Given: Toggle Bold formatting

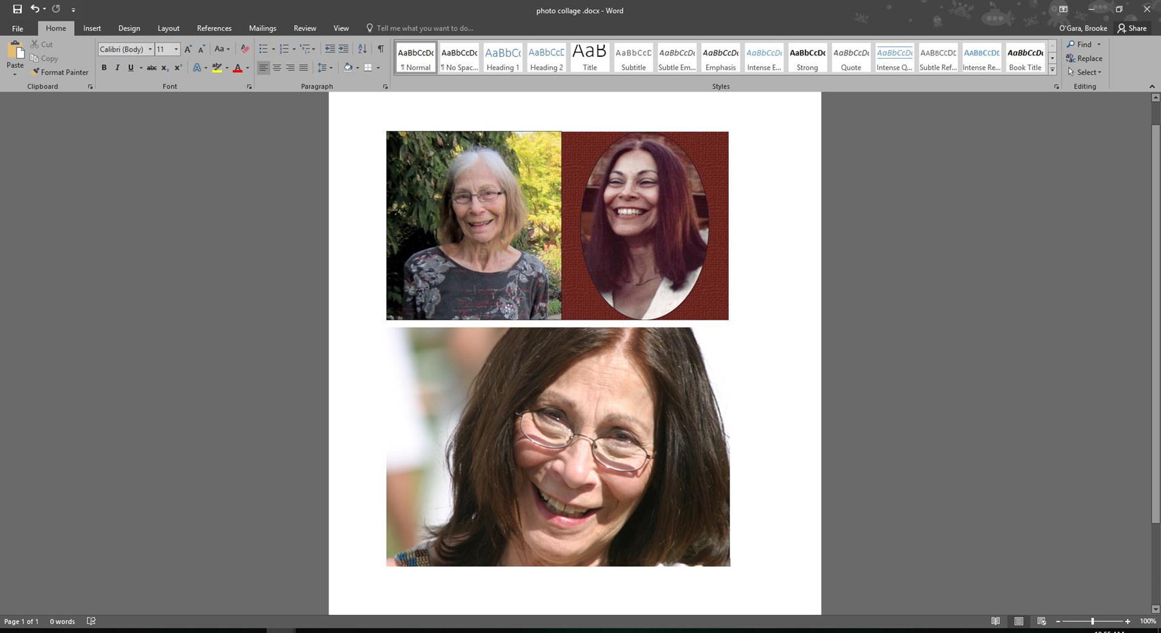Looking at the screenshot, I should [x=104, y=68].
